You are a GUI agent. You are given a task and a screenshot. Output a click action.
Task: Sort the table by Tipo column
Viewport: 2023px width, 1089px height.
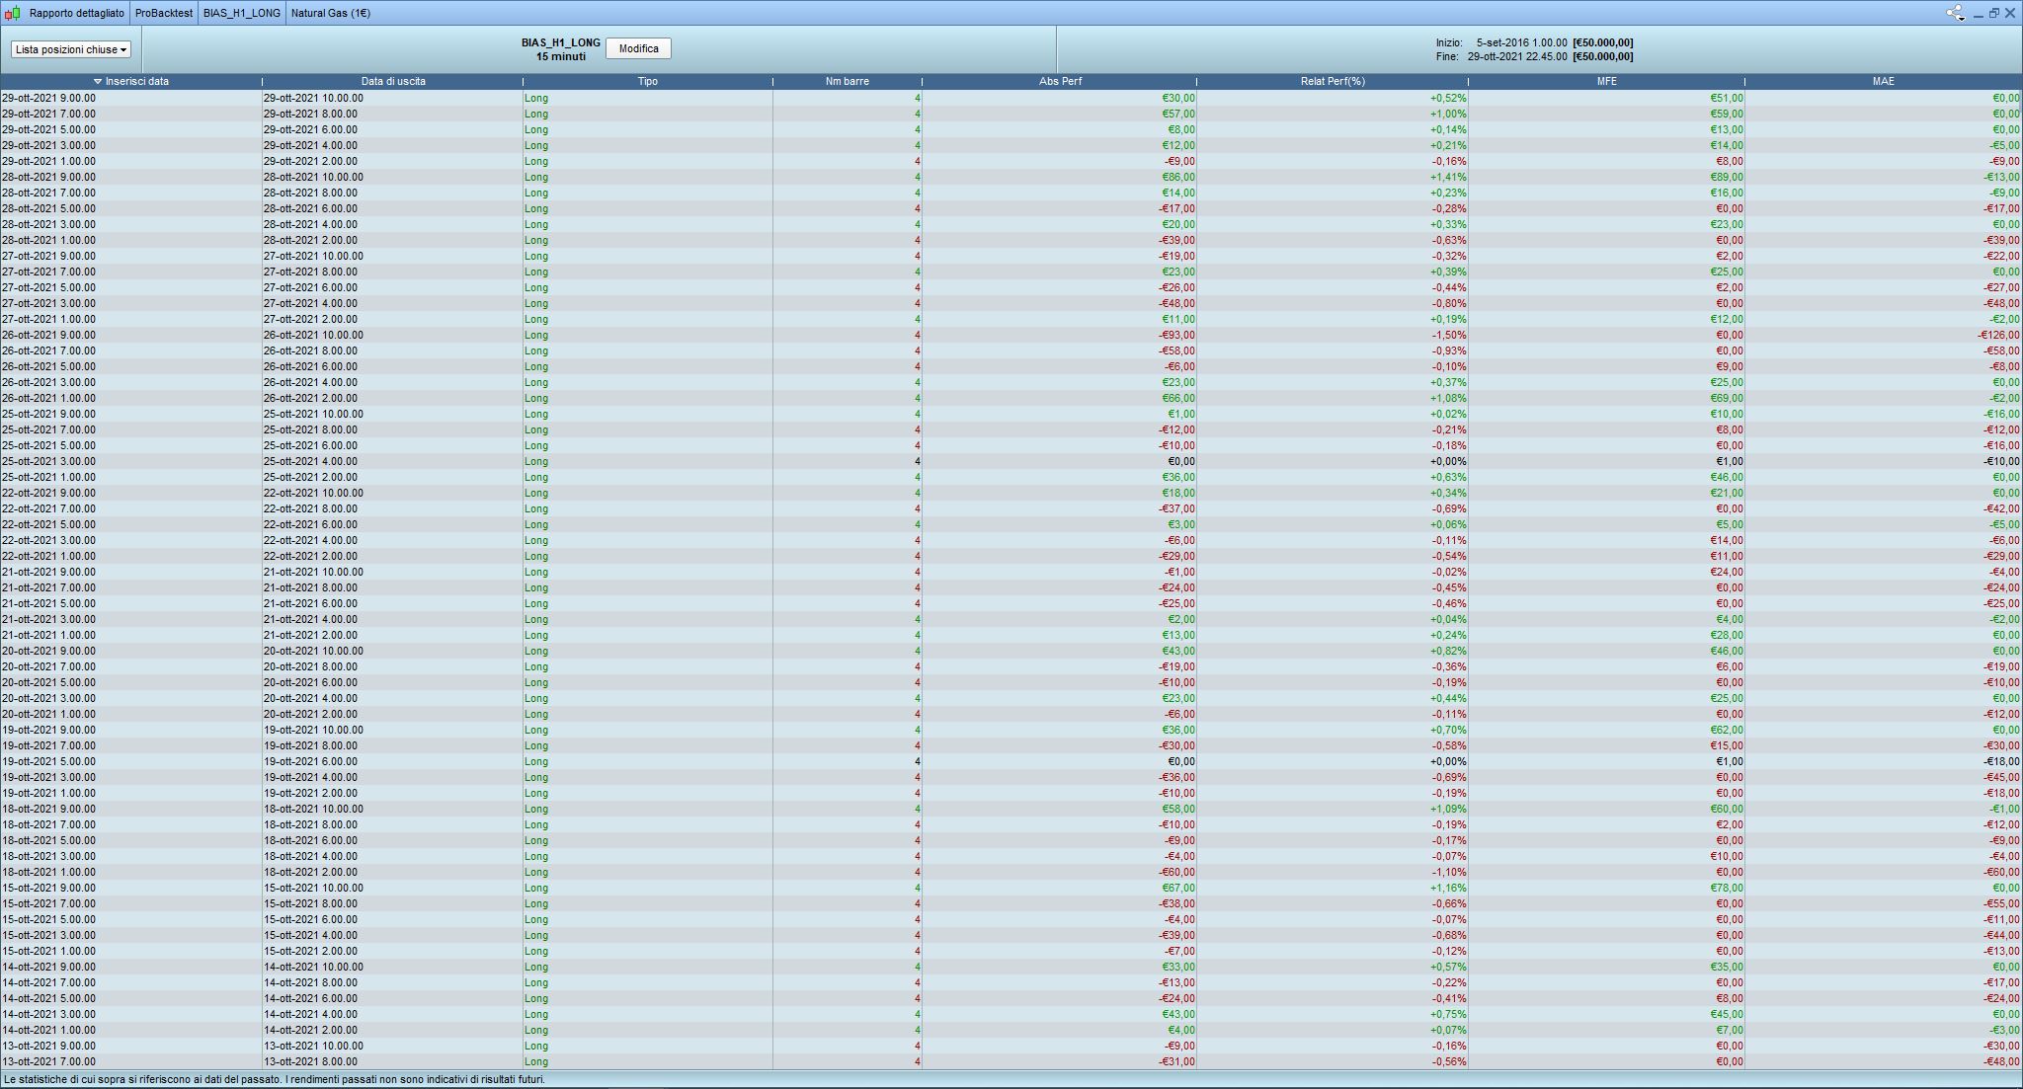tap(647, 82)
